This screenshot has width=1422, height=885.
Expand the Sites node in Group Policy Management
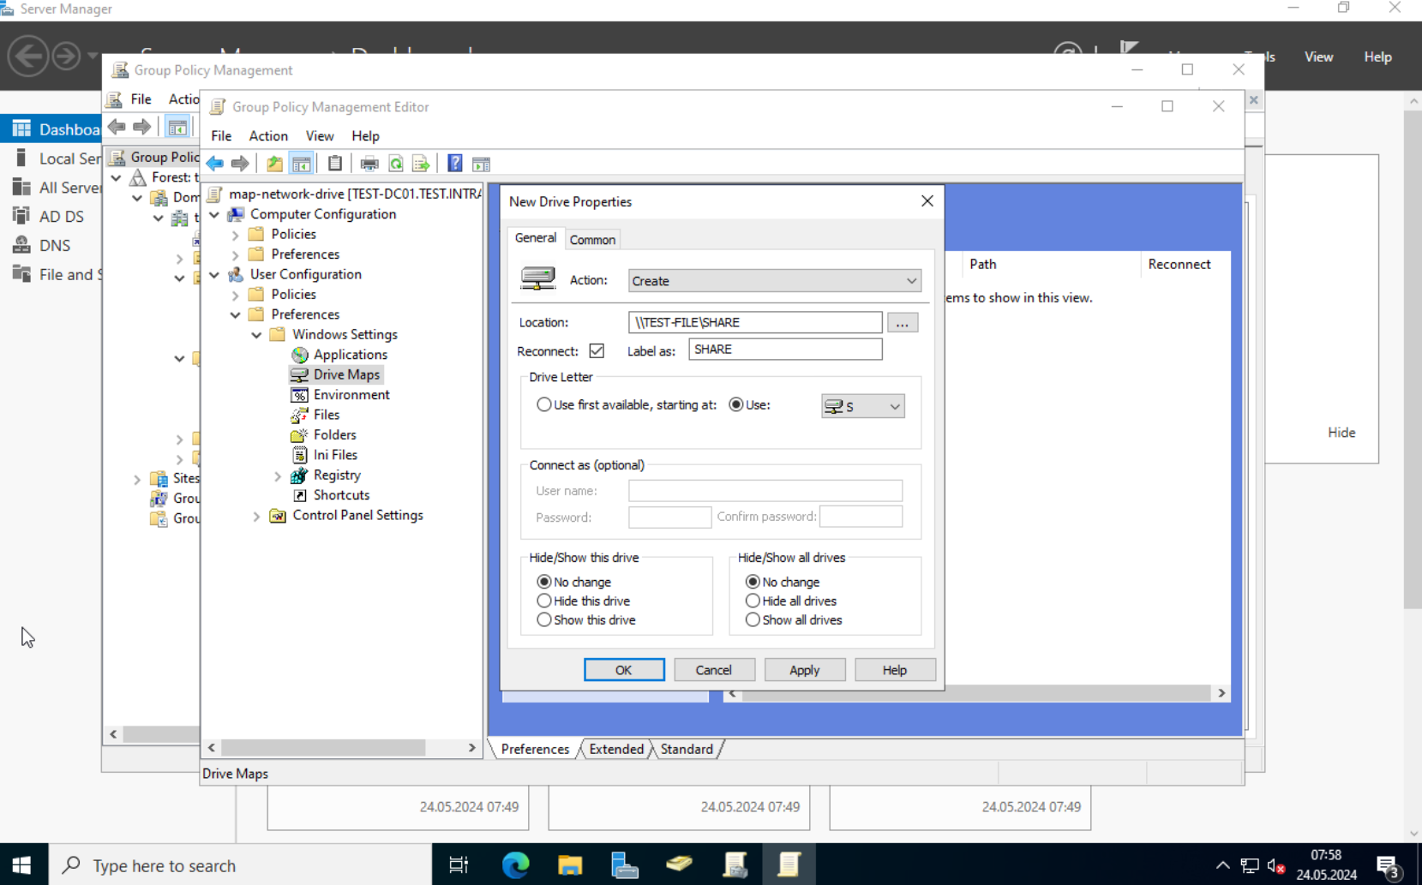coord(137,480)
